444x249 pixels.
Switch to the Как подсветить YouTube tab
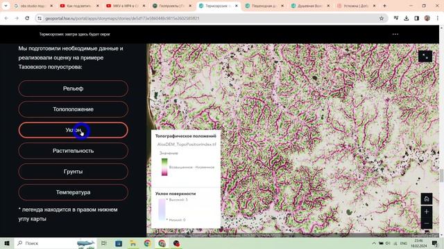coord(79,6)
